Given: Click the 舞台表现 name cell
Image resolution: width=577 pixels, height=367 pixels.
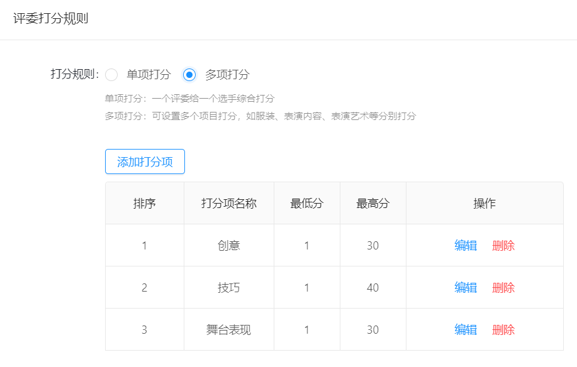Looking at the screenshot, I should 229,329.
